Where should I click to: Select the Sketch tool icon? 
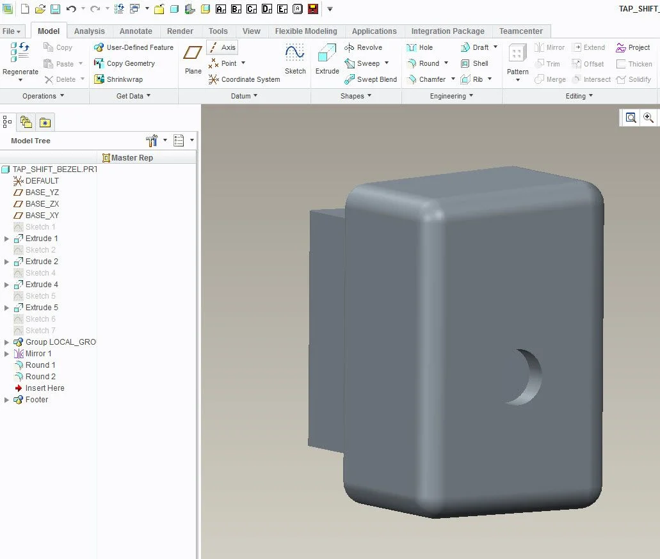click(295, 58)
